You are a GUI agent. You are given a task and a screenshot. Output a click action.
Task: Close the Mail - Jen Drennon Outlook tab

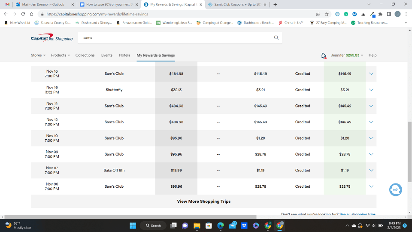(x=73, y=4)
